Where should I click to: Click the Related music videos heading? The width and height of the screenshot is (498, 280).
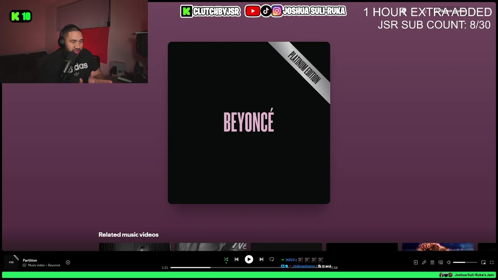pos(128,234)
